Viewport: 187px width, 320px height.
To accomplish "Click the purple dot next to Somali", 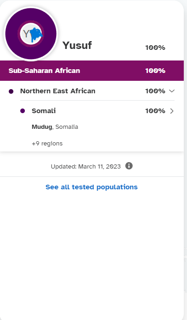I will click(x=23, y=111).
